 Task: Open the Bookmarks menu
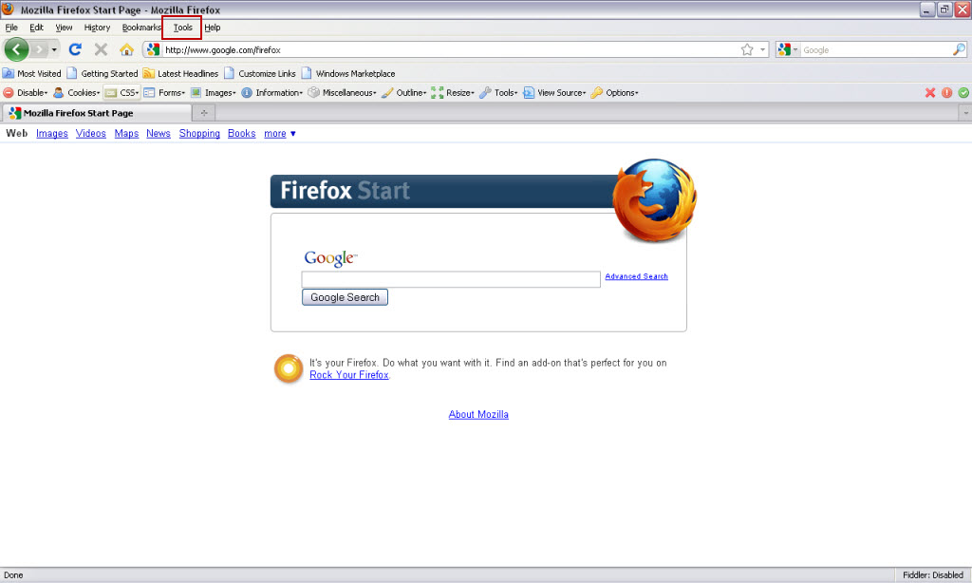click(141, 28)
